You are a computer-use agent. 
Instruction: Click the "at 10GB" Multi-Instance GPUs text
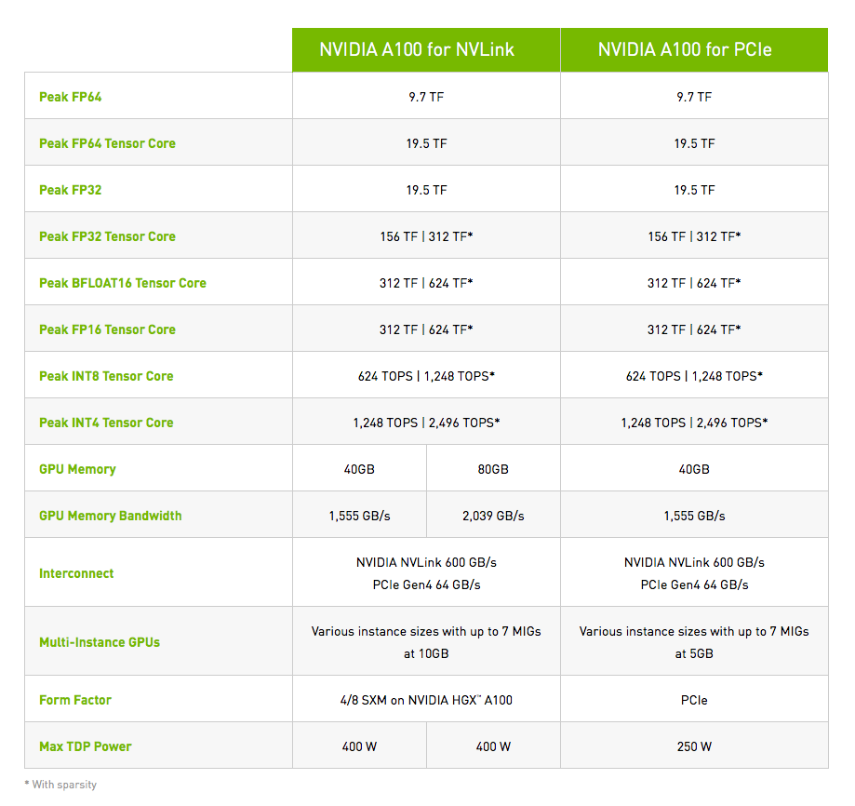point(426,654)
